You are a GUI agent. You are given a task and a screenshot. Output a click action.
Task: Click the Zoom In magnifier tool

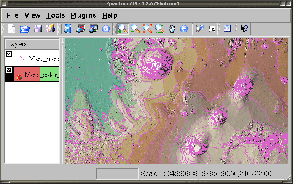[123, 29]
